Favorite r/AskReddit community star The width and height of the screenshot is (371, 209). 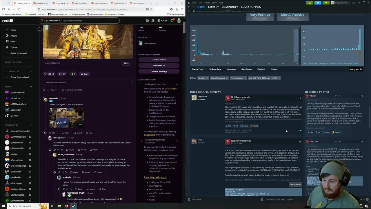point(30,177)
